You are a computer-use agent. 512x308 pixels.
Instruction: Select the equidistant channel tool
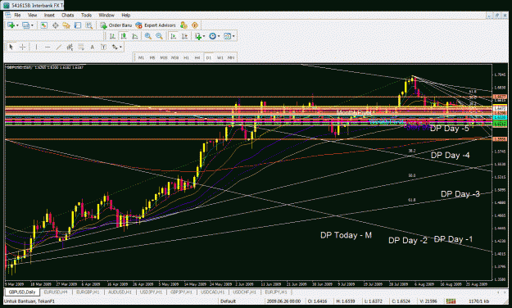pyautogui.click(x=70, y=47)
